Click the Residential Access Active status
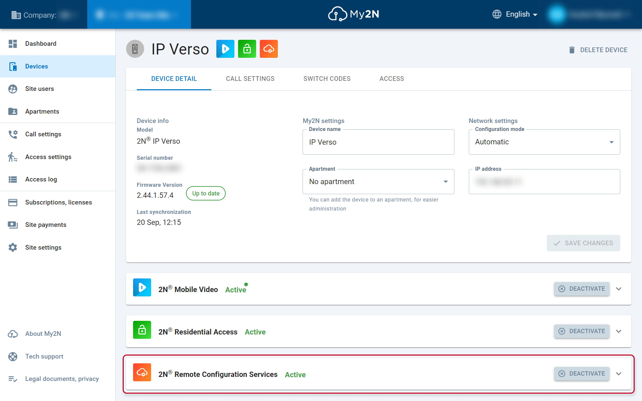 coord(255,332)
